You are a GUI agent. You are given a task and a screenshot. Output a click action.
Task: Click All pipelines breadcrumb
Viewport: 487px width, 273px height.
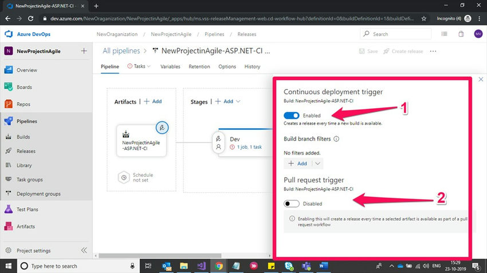point(121,51)
